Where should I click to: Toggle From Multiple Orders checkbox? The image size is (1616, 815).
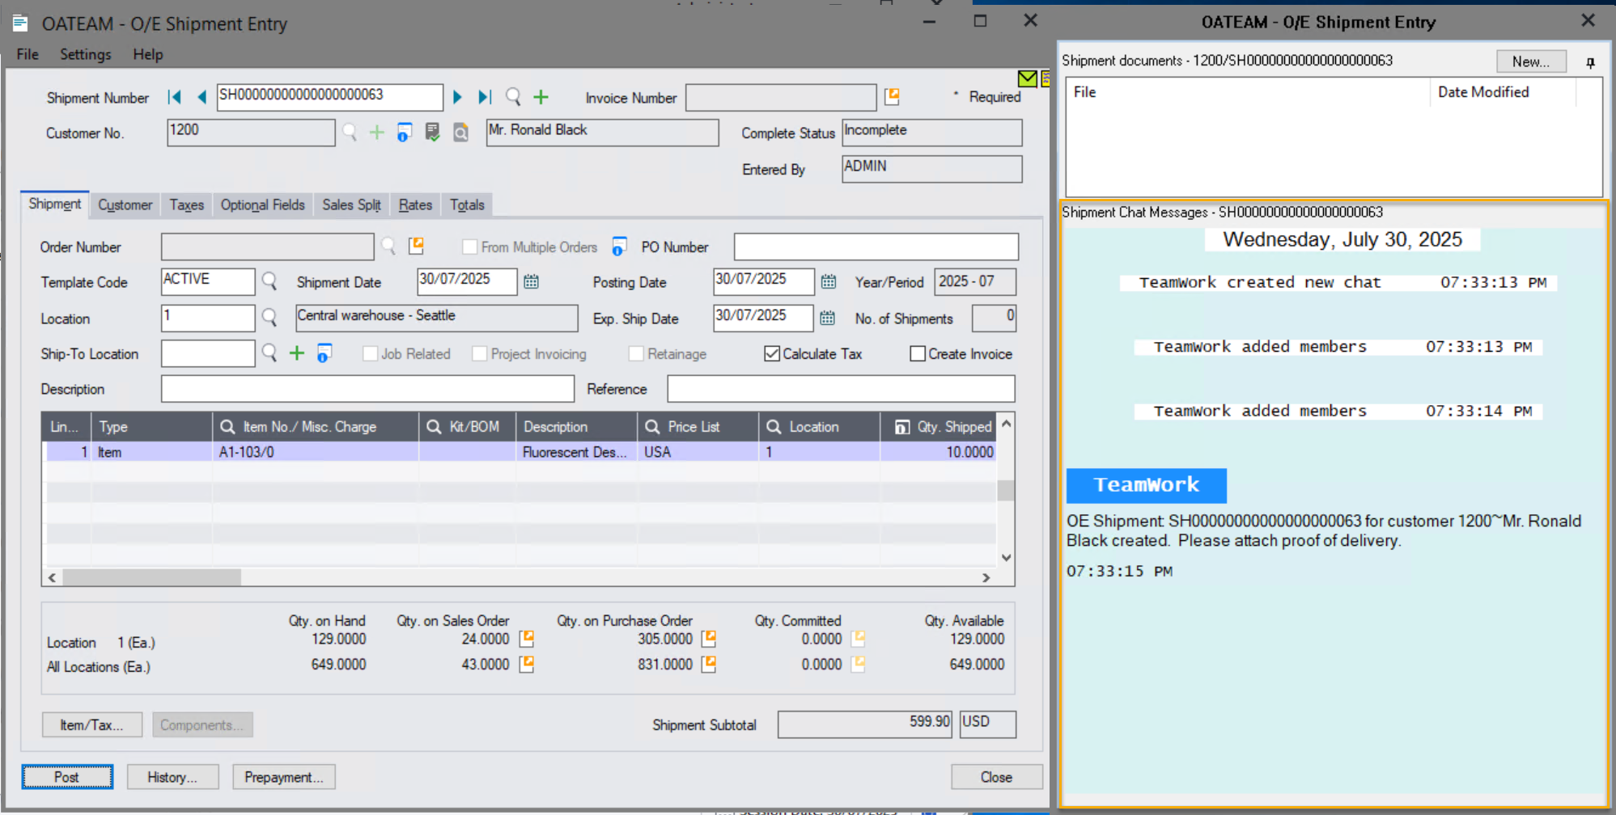[x=469, y=247]
